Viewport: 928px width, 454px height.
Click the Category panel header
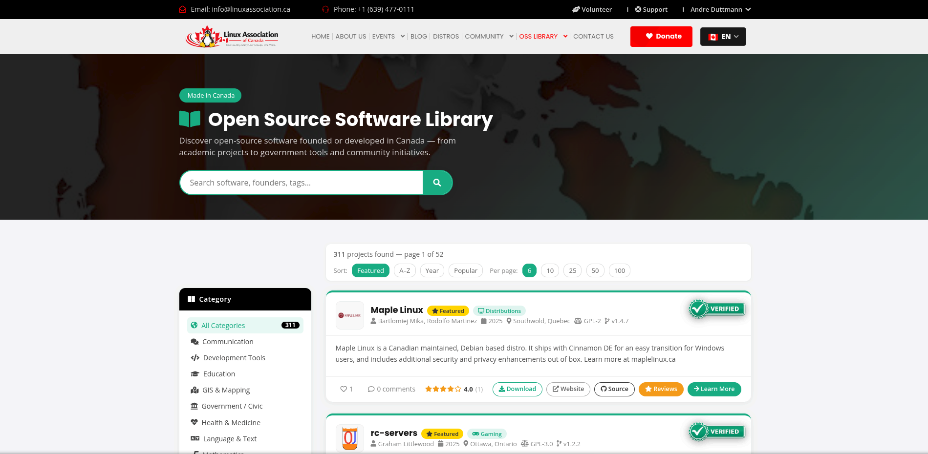(x=245, y=299)
